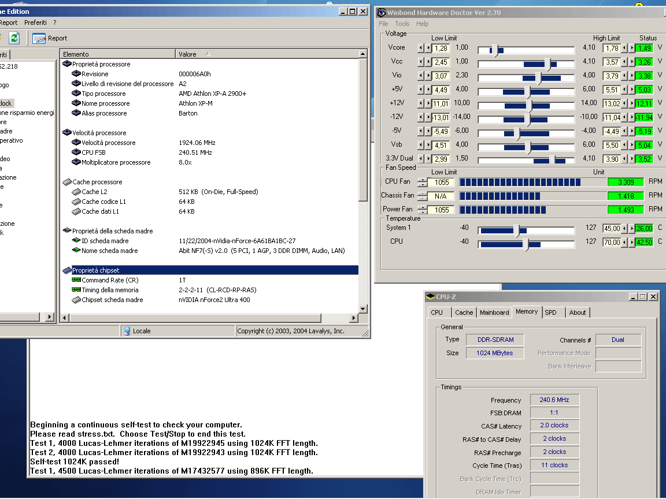The width and height of the screenshot is (666, 499).
Task: Increase the CPU temperature high limit arrow
Action: point(631,243)
